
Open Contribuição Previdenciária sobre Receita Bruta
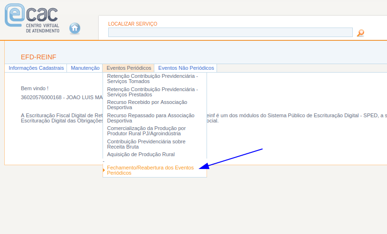tap(146, 144)
